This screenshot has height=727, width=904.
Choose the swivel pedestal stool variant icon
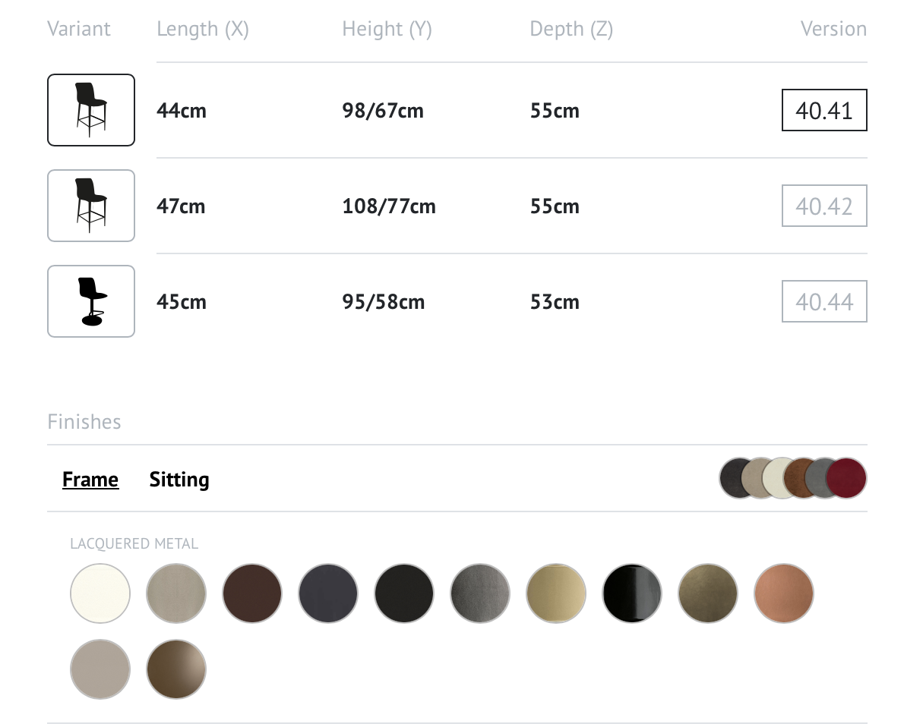[x=91, y=301]
